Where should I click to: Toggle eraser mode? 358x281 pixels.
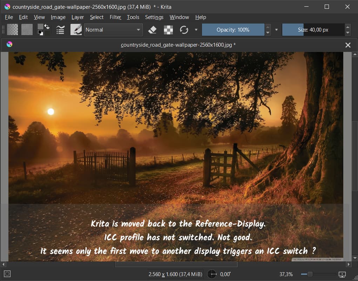point(152,30)
